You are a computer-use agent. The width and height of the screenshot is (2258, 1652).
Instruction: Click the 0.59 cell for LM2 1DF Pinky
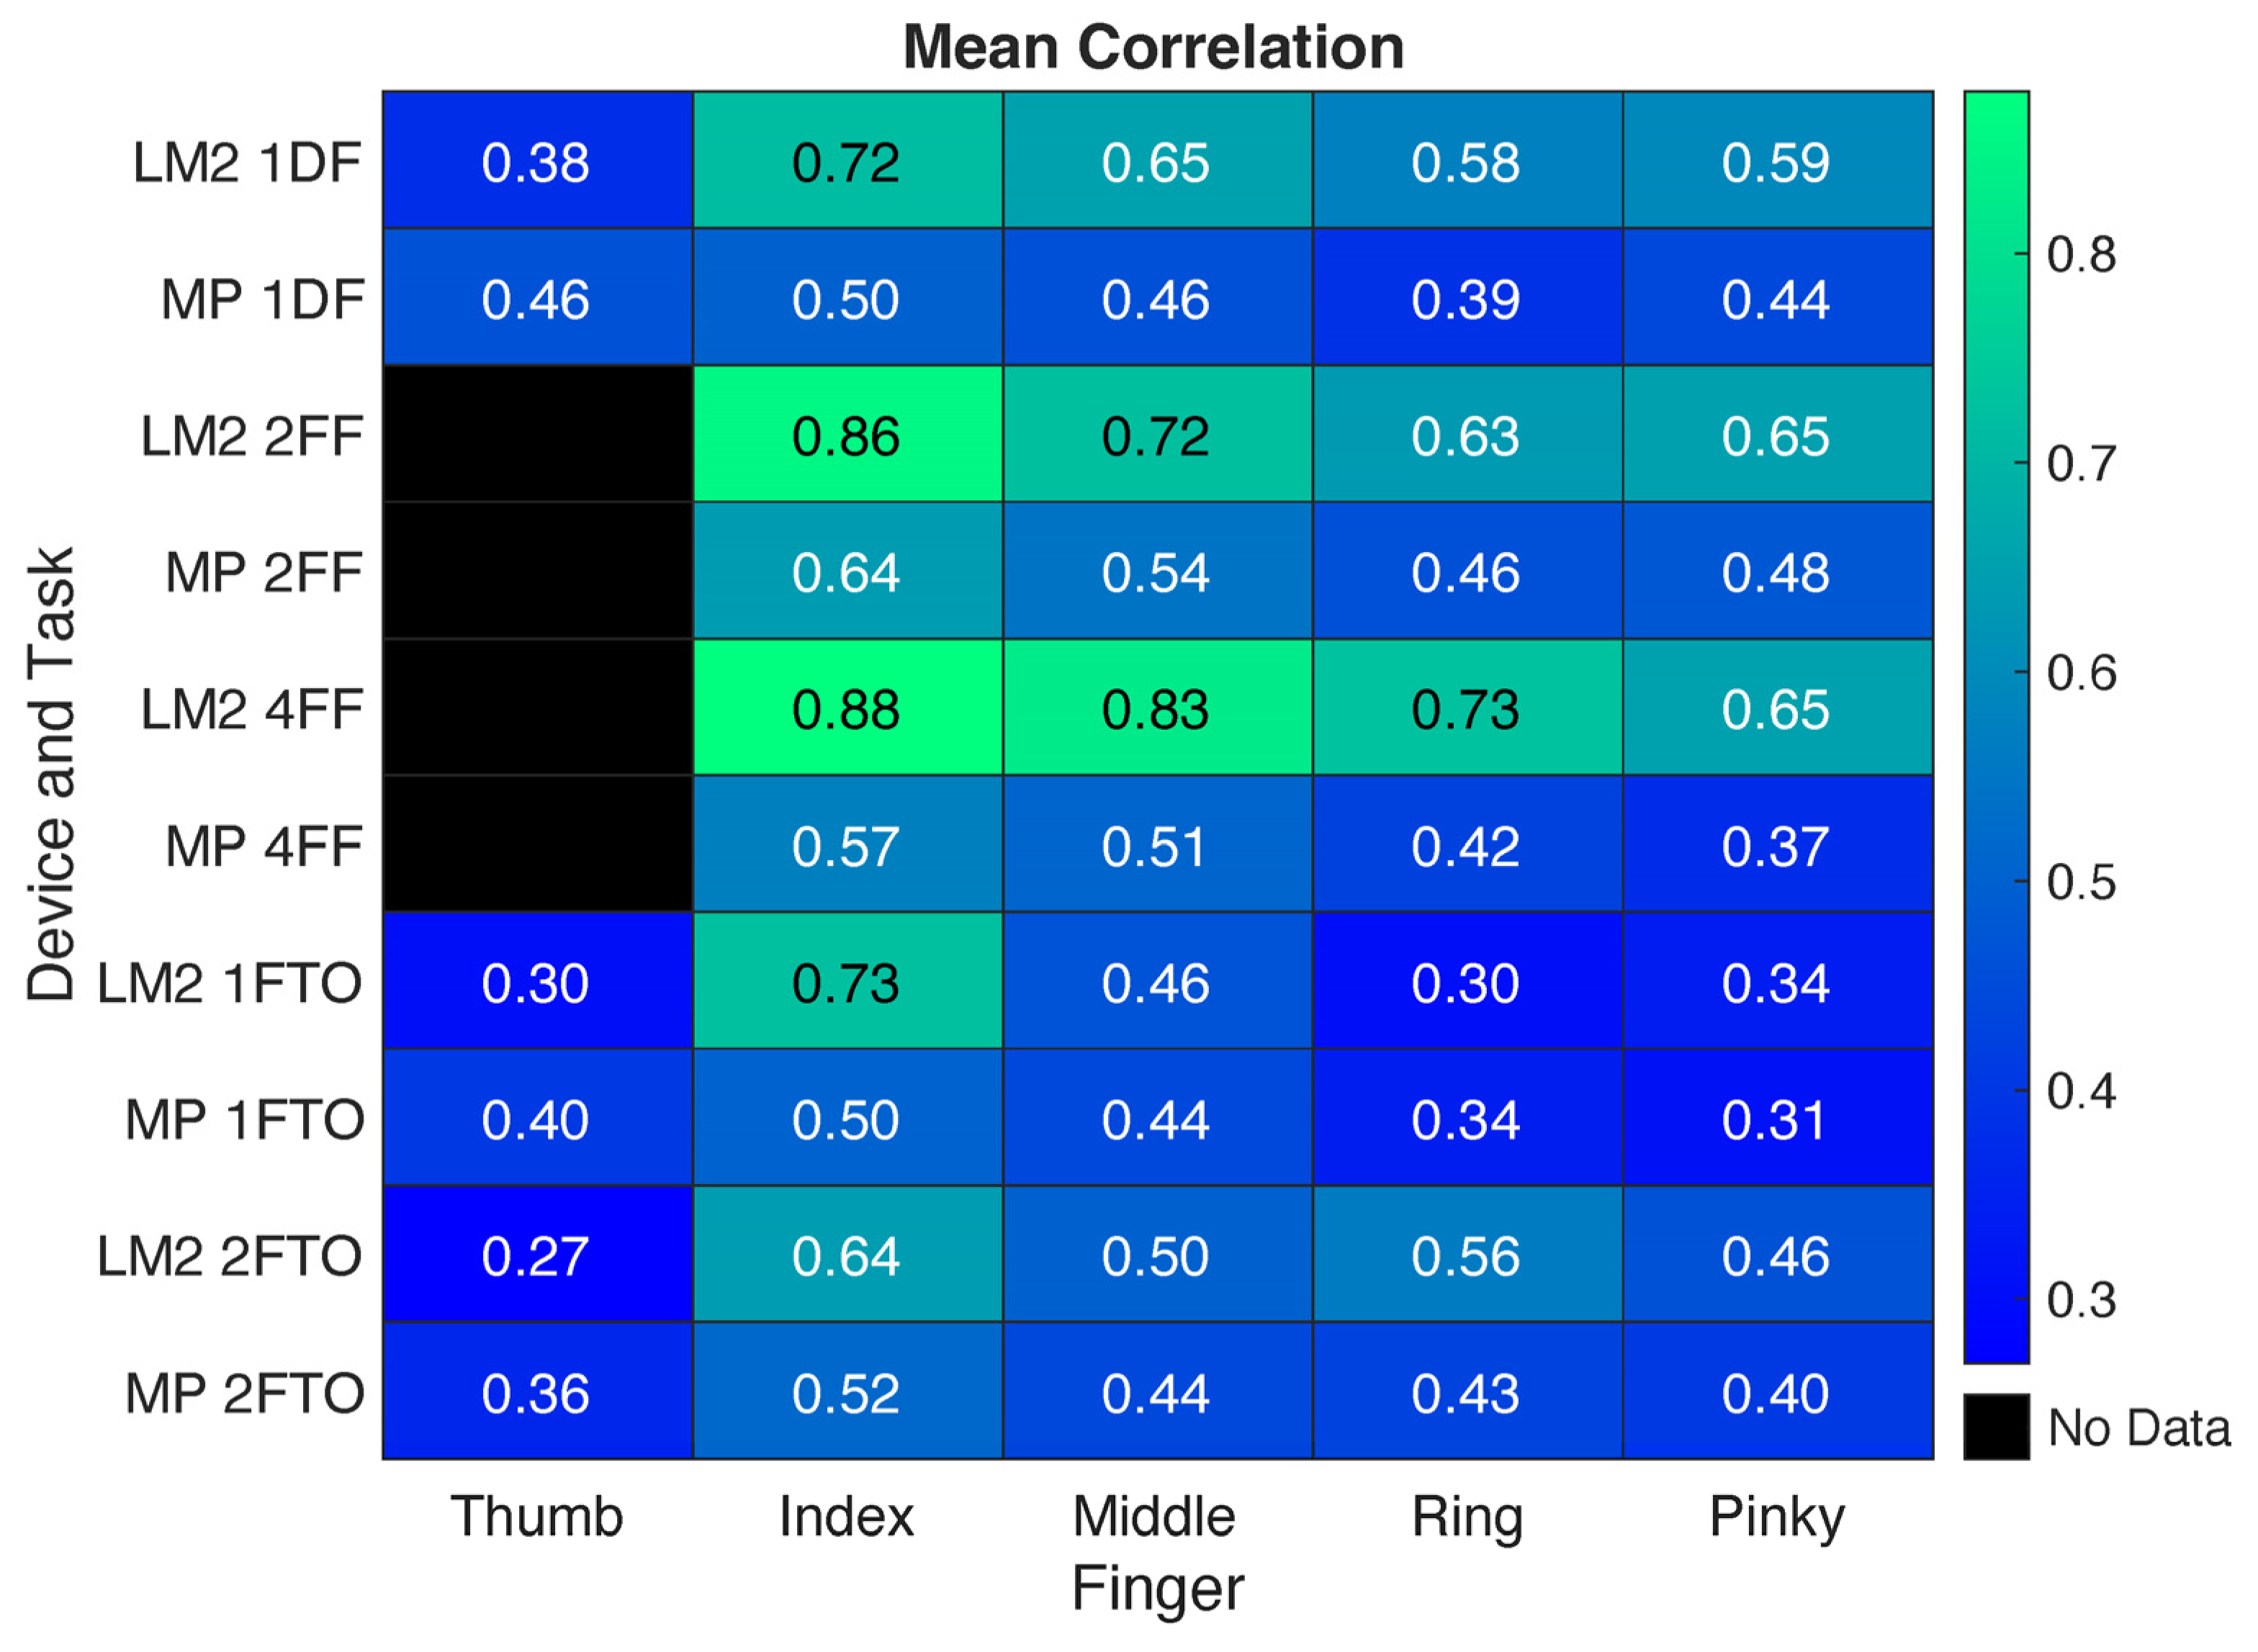click(1777, 161)
